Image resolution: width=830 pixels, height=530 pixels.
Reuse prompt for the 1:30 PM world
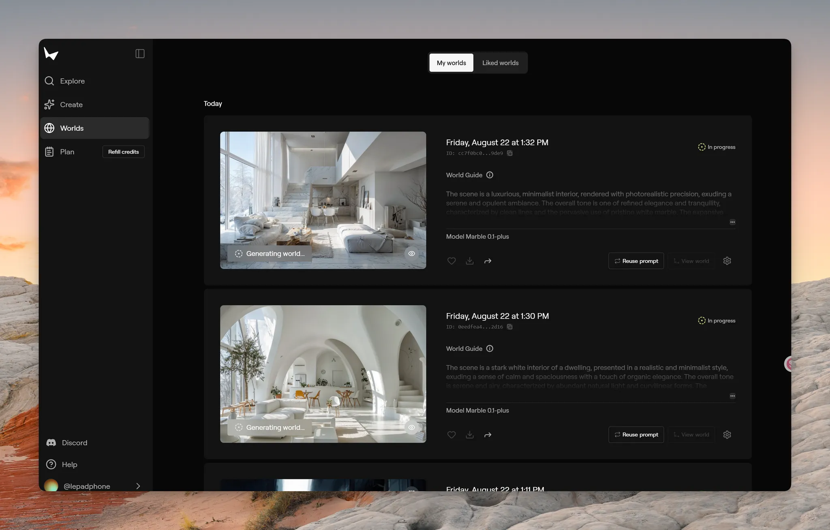pos(636,435)
